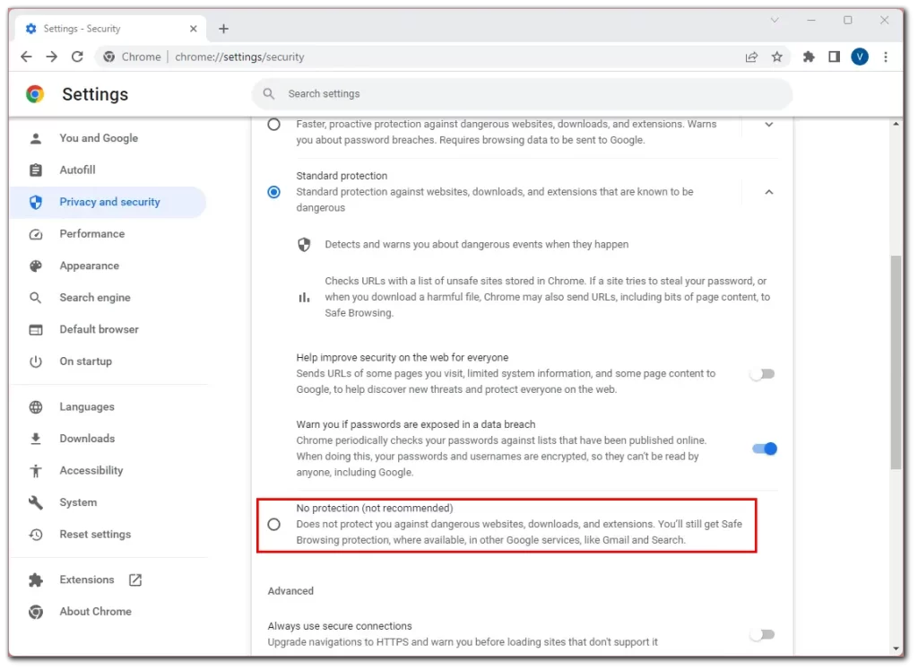Toggle Help improve security on the web

pos(763,374)
